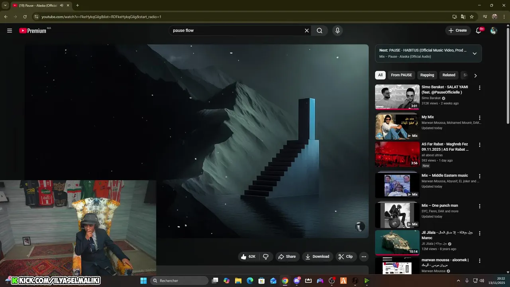Open File Explorer from the taskbar

pyautogui.click(x=238, y=281)
